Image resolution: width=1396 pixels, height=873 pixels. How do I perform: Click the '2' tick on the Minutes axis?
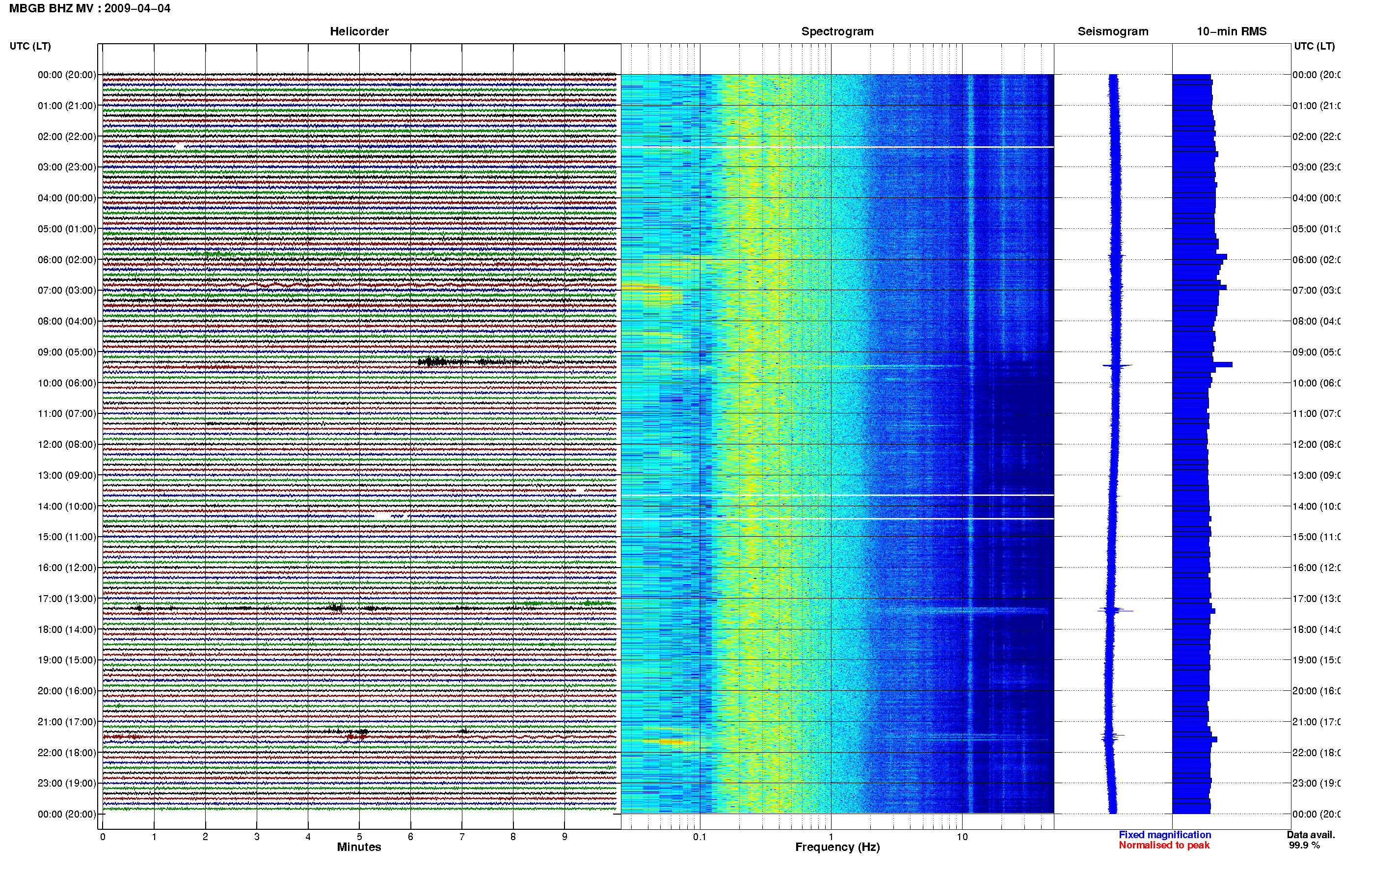(x=206, y=837)
